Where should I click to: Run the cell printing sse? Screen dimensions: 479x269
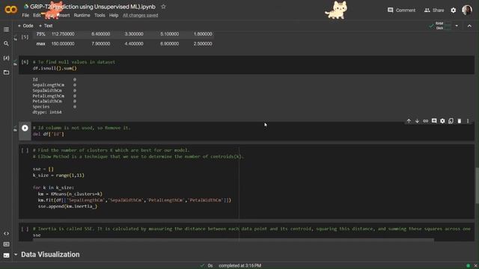coord(25,229)
